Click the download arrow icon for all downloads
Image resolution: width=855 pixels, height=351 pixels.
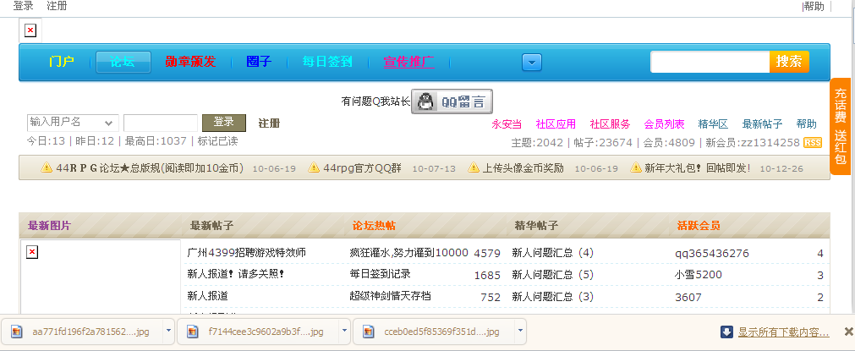pos(726,332)
